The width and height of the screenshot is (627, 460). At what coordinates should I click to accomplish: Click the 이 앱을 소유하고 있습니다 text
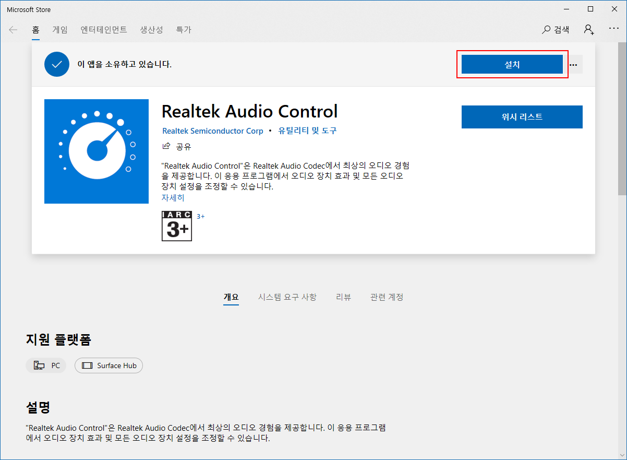pyautogui.click(x=125, y=65)
